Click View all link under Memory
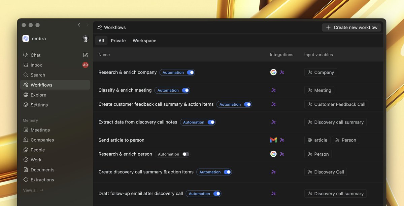 [33, 190]
